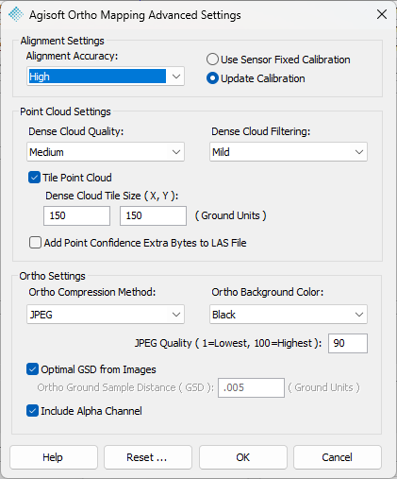
Task: Uncheck the Tile Point Cloud checkbox
Action: [34, 178]
